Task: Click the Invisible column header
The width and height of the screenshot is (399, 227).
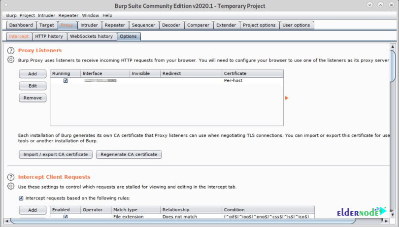Action: click(145, 73)
